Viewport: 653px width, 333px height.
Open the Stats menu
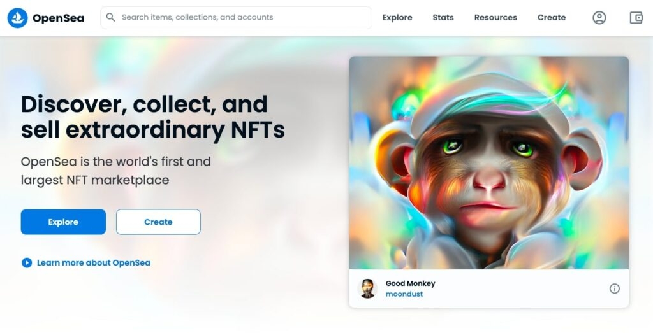pos(443,18)
